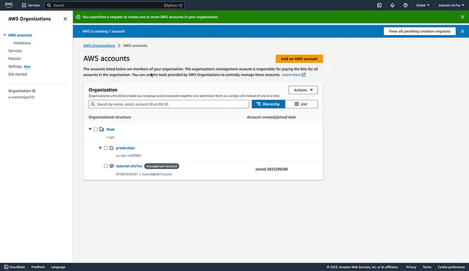Open the AWS home logo
This screenshot has width=469, height=271.
pyautogui.click(x=9, y=5)
